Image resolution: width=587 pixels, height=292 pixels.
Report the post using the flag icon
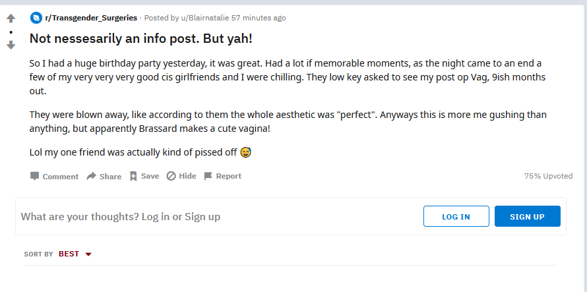(x=208, y=176)
